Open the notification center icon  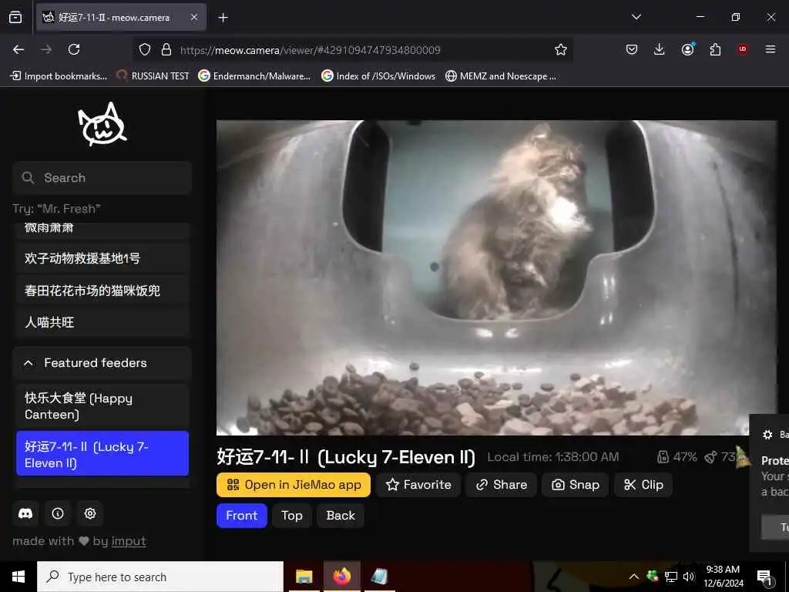764,577
